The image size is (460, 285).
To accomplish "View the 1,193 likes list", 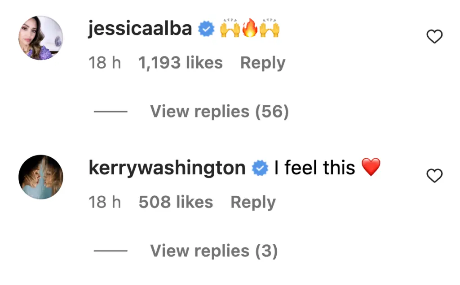I will (181, 63).
